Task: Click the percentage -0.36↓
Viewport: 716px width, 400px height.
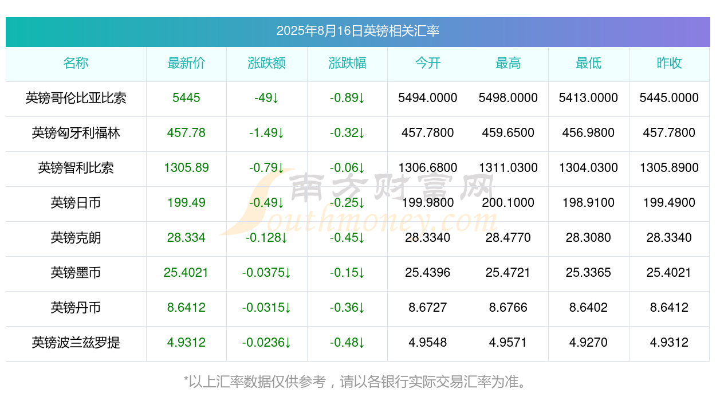Action: click(x=347, y=308)
